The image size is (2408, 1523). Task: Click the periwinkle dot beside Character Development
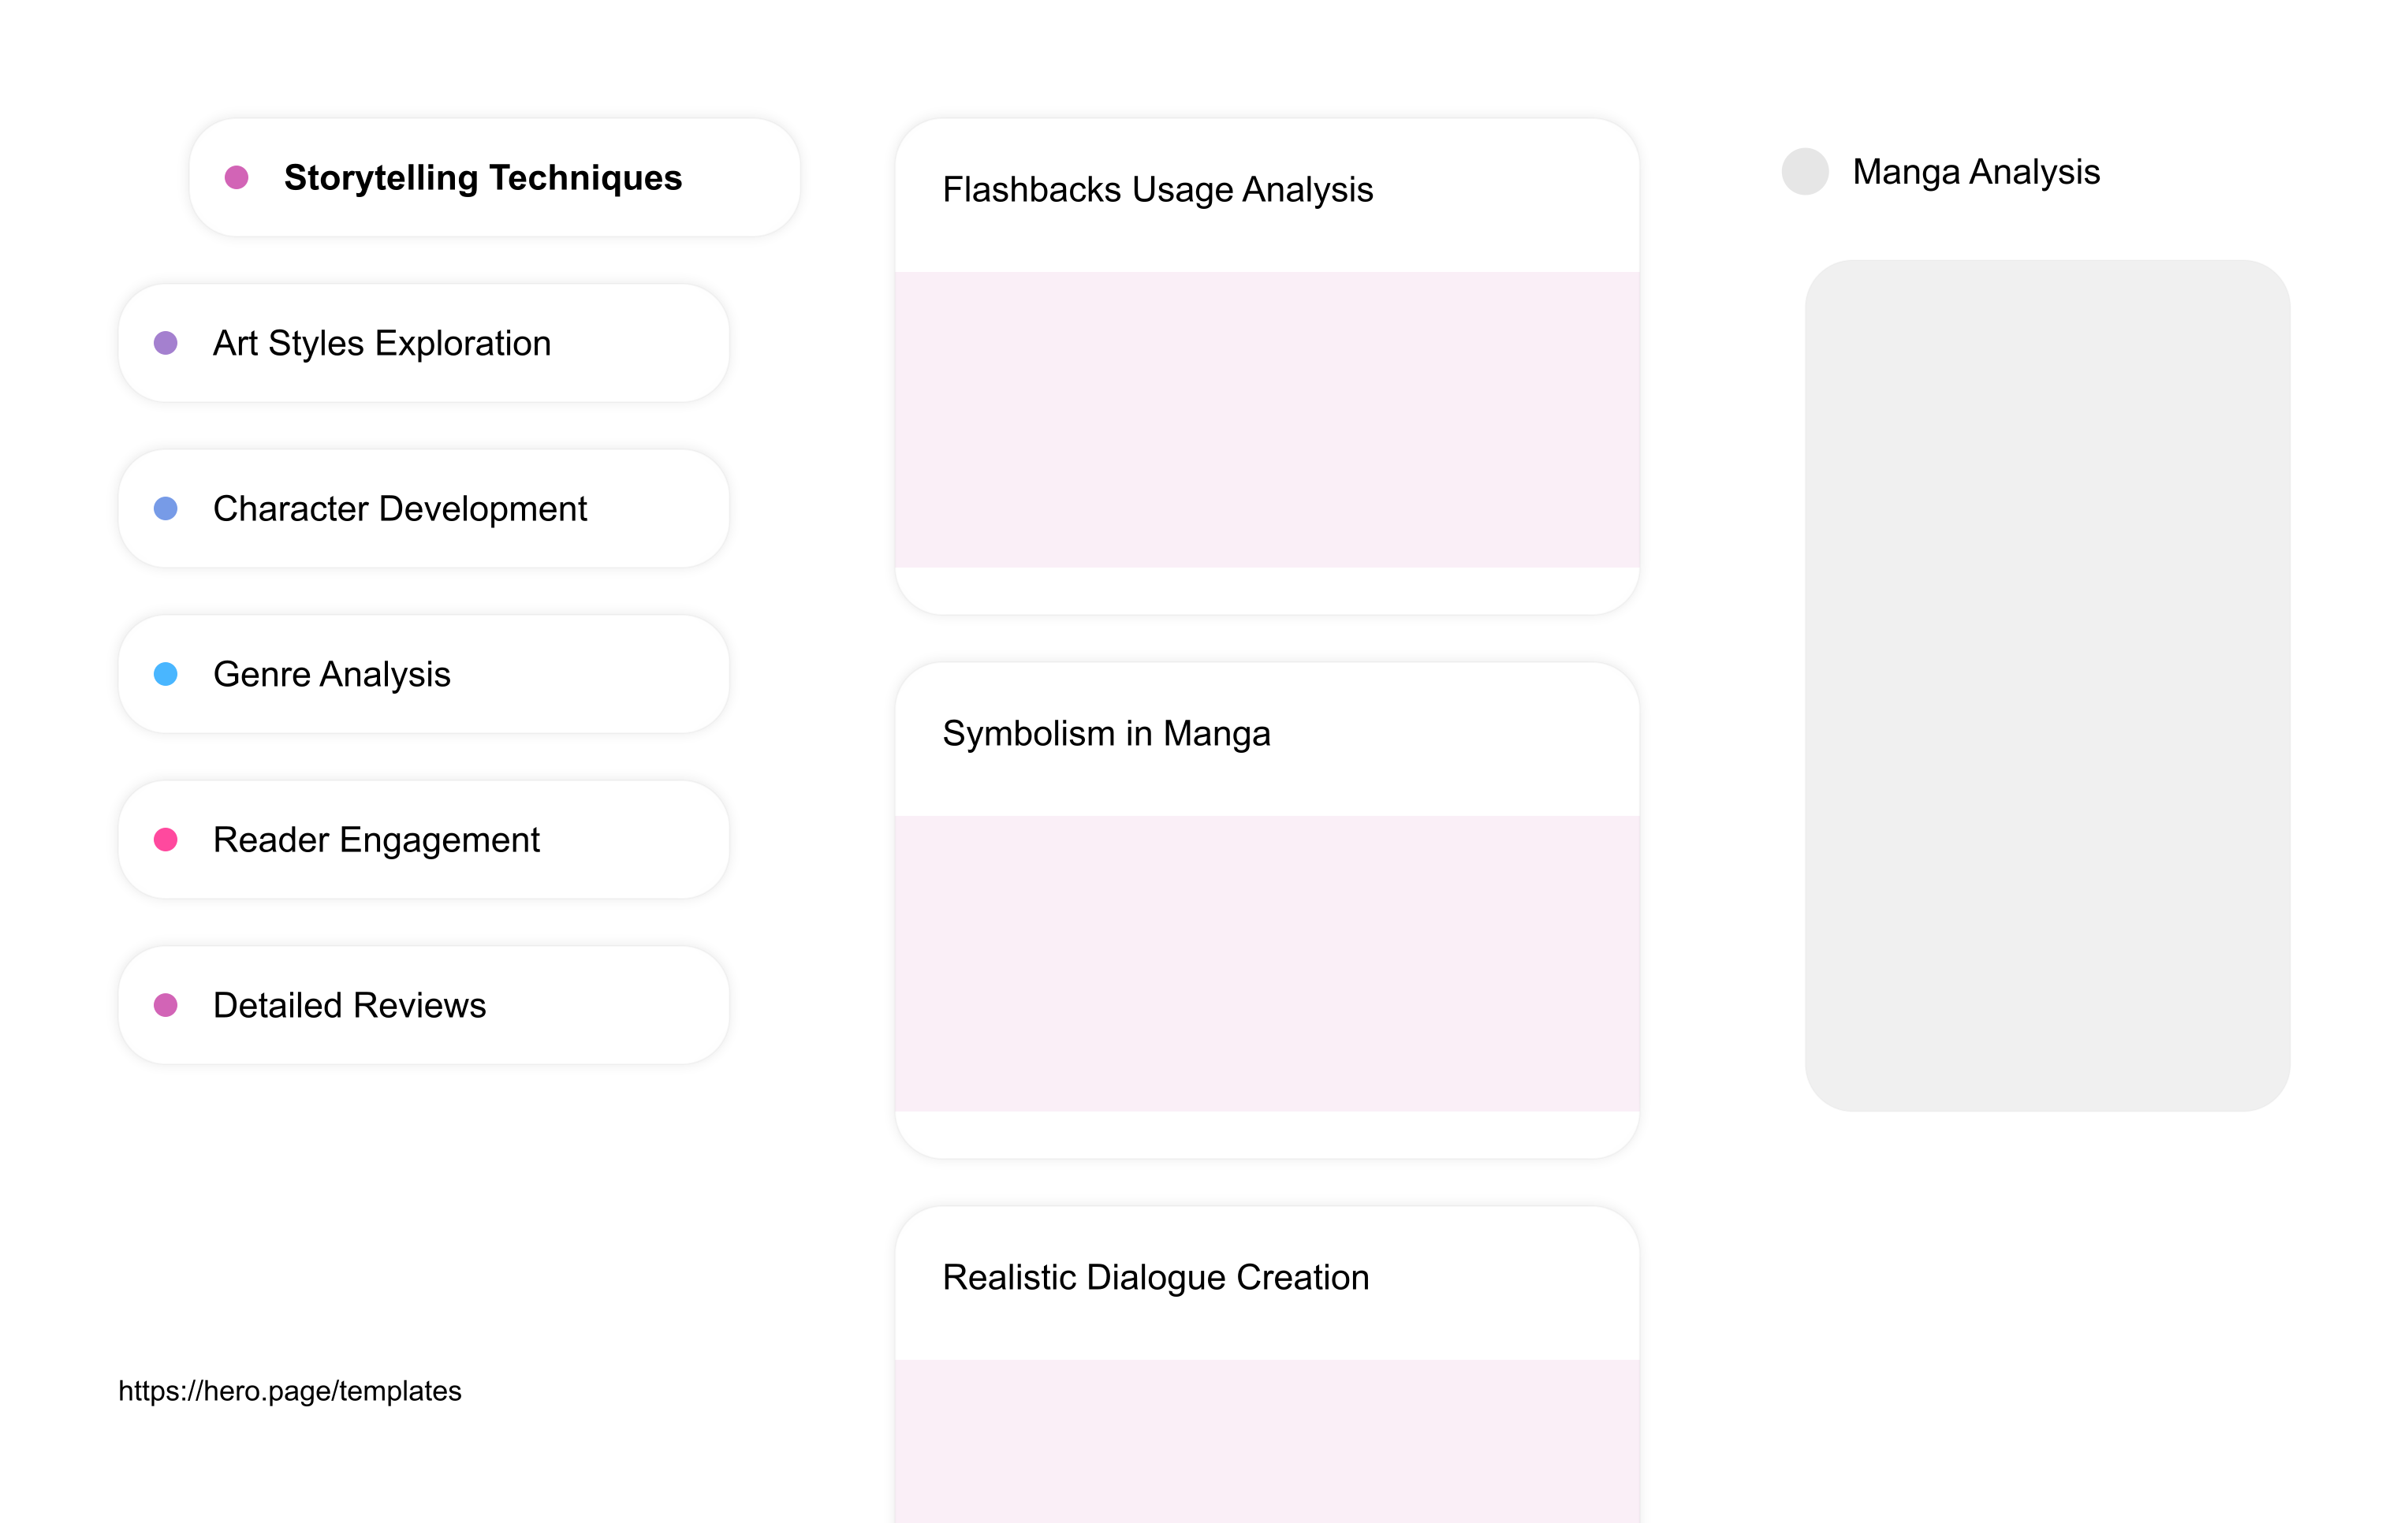tap(166, 509)
